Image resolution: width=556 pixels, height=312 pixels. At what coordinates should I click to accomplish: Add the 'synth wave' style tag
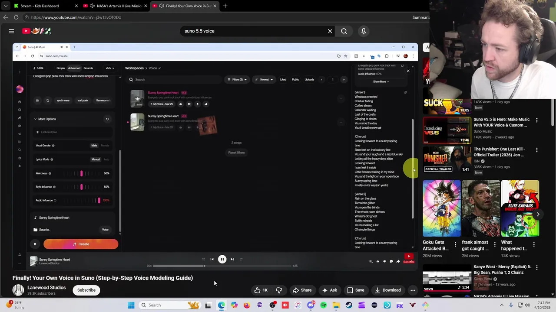(x=63, y=101)
